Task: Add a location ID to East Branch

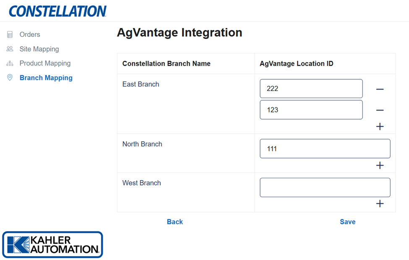Action: [380, 126]
